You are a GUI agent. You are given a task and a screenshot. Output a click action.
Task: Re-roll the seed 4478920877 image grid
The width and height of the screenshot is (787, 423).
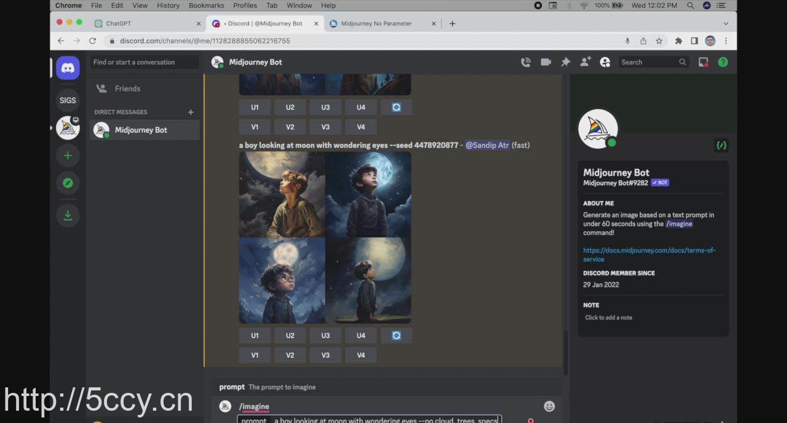[396, 336]
